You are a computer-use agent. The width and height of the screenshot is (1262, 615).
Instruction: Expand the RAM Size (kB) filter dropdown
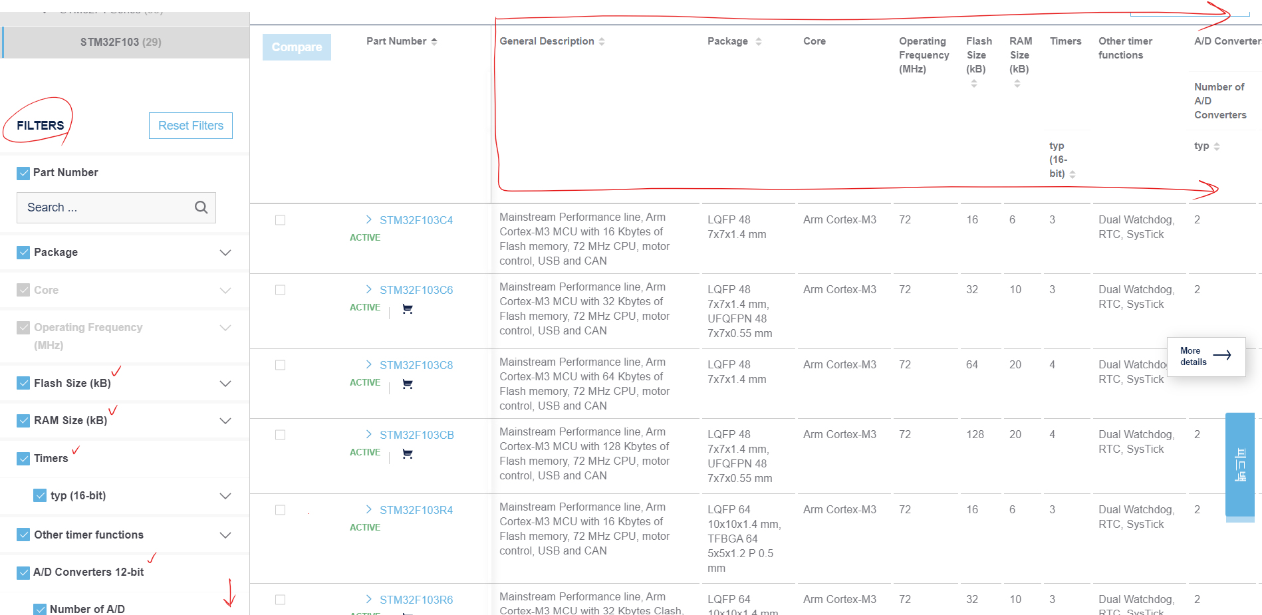tap(225, 421)
